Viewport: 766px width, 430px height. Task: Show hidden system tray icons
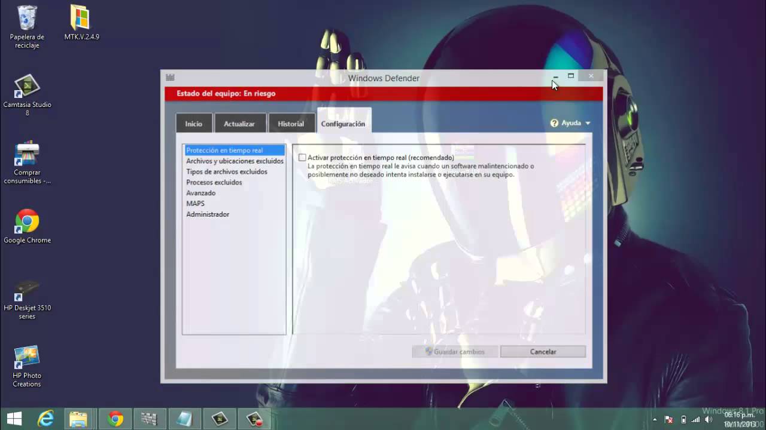[655, 419]
